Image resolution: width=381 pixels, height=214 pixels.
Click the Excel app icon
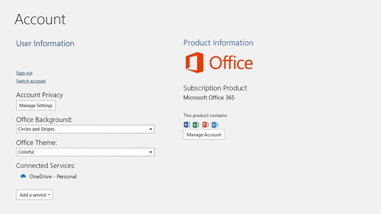tap(196, 125)
